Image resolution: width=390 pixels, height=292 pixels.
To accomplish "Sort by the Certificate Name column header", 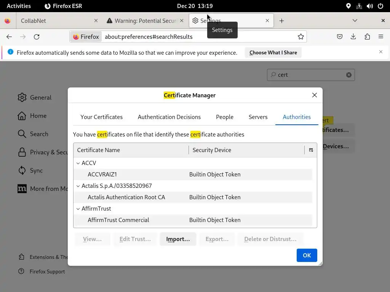I will tap(131, 150).
